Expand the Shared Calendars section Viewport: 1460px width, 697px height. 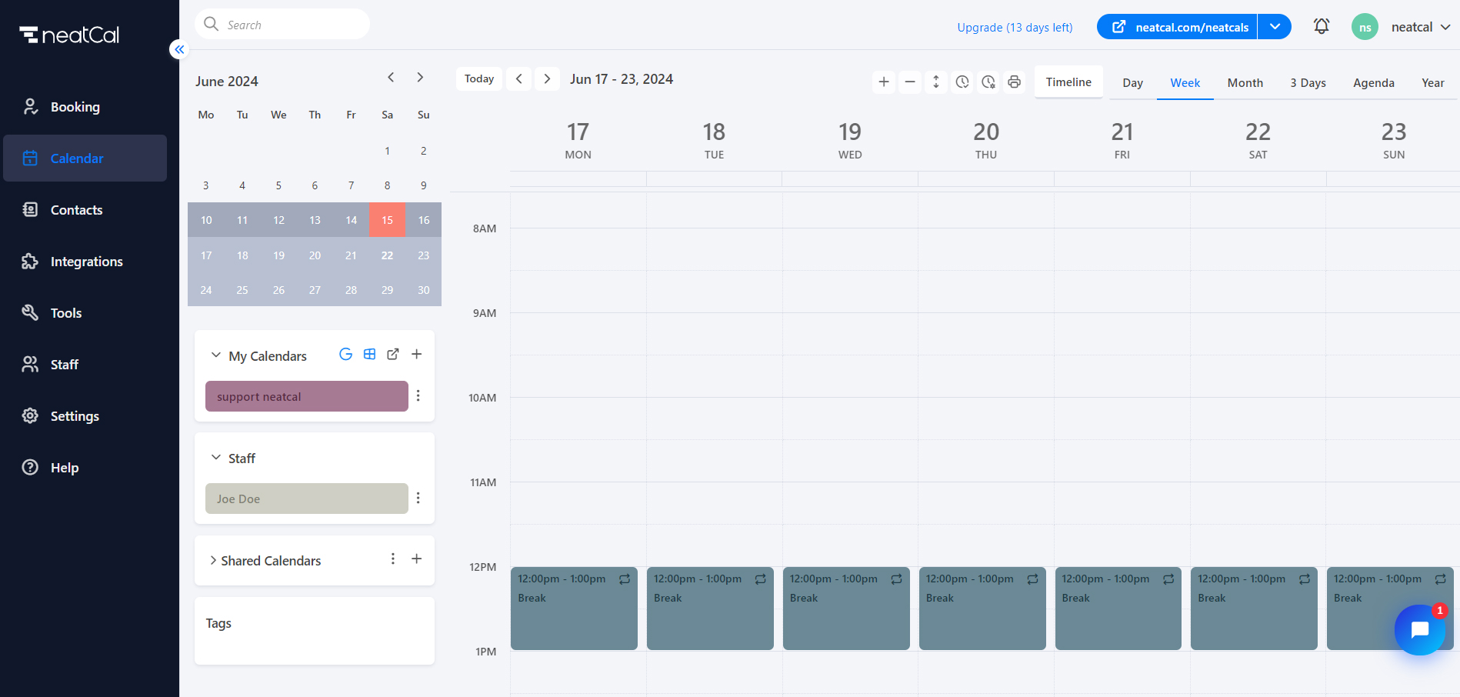point(213,560)
